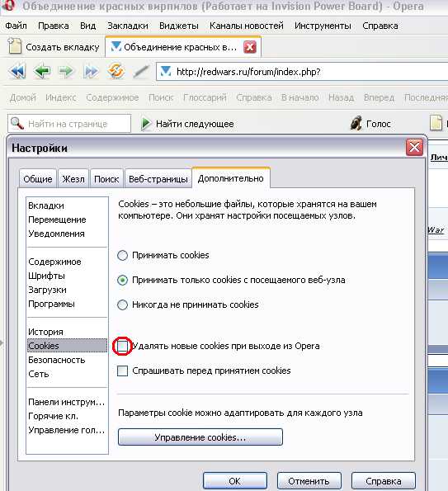Close the forum tab with red X
This screenshot has height=491, width=448.
250,47
